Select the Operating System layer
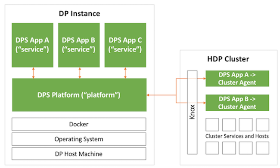Screen dimensions: 280x168 coord(79,139)
